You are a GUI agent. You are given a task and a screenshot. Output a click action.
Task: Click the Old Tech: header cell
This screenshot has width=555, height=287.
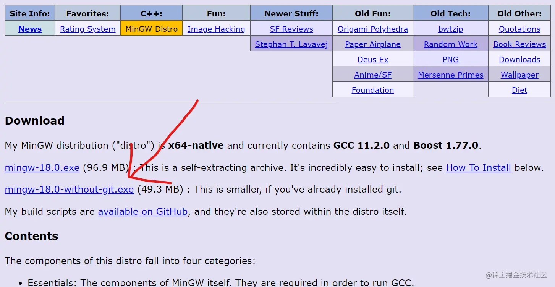tap(450, 13)
